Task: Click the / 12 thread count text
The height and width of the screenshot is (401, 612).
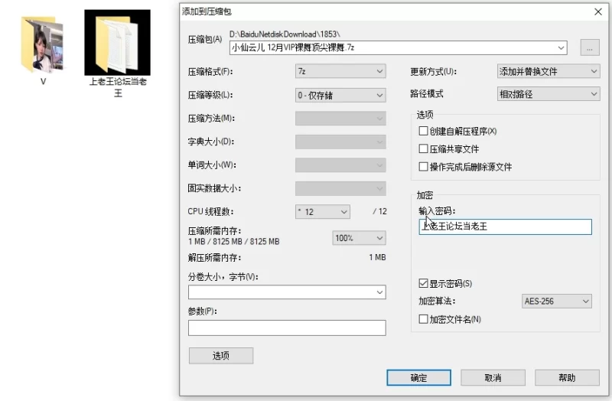Action: pos(379,212)
